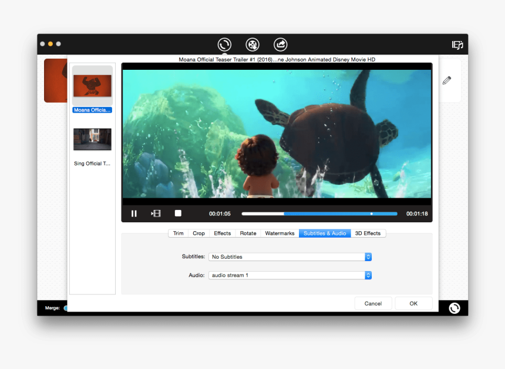This screenshot has height=369, width=505.
Task: Click the Share export icon in the toolbar
Action: (280, 44)
